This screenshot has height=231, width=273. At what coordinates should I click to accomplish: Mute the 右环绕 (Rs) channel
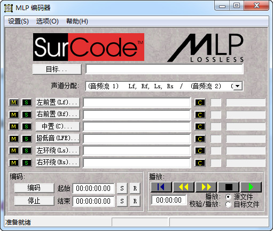(14, 163)
